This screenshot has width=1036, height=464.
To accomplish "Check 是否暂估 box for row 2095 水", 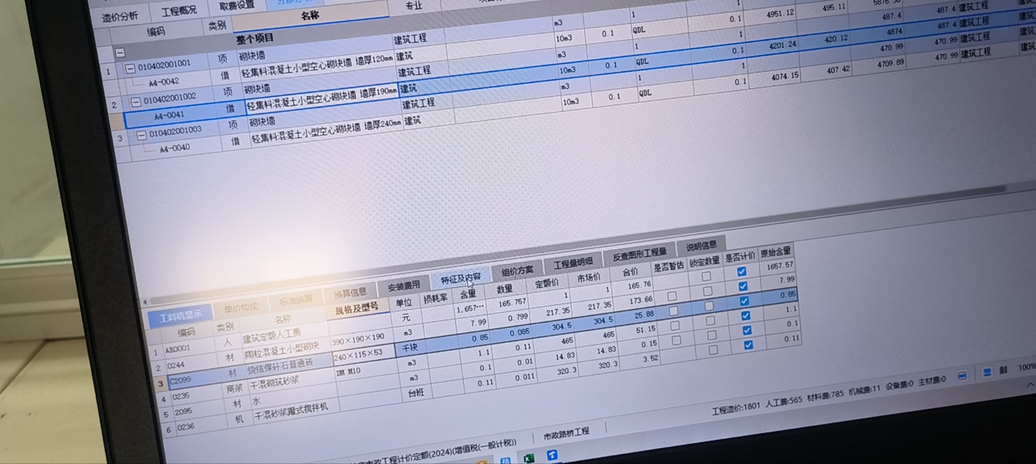I will (676, 340).
